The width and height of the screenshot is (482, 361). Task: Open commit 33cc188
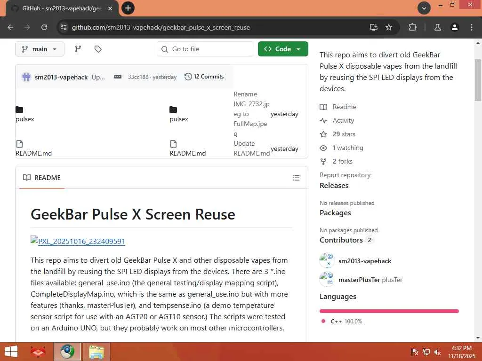point(138,77)
